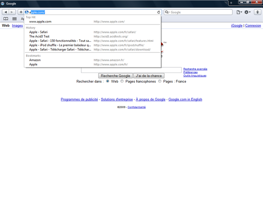Open the gear settings menu

(x=247, y=12)
